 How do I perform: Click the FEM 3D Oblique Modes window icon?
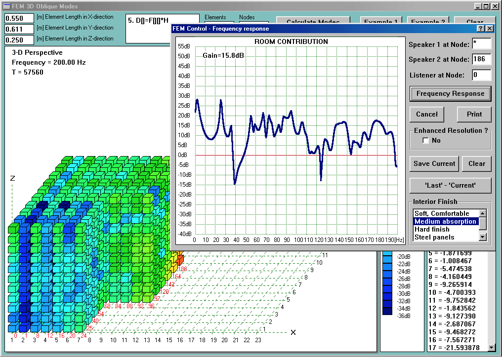click(6, 6)
